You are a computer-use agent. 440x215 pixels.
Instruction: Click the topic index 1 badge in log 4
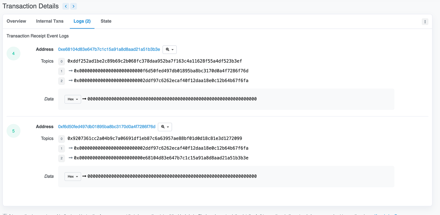click(62, 71)
